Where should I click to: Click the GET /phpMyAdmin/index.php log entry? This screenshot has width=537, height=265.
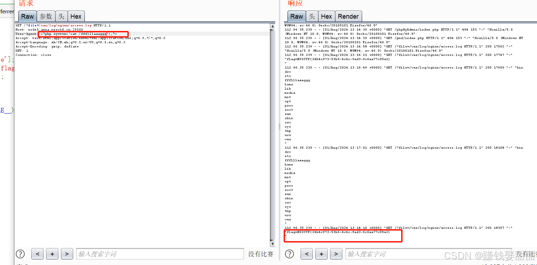[x=399, y=32]
